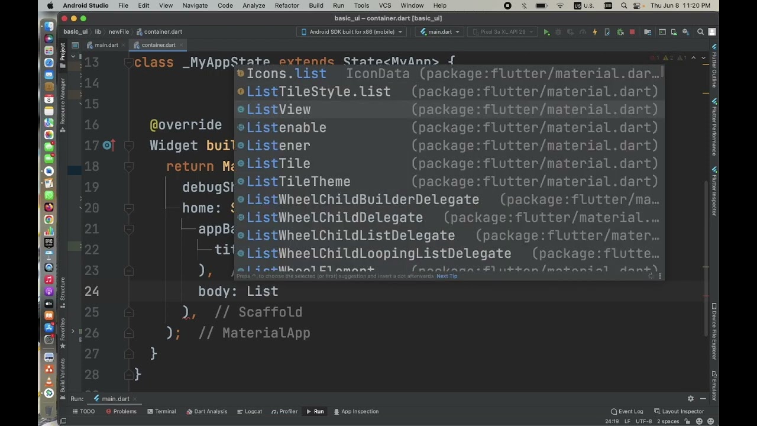The image size is (757, 426).
Task: Open Profiler tool window
Action: [284, 412]
